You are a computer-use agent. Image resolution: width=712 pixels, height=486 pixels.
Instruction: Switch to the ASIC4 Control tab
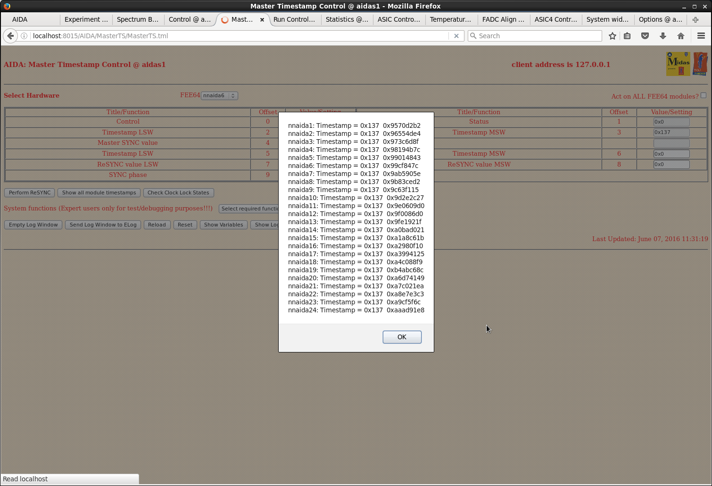(555, 19)
